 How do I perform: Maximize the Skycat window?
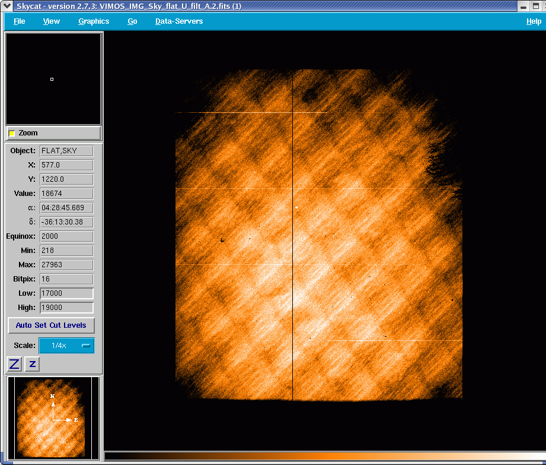coord(536,6)
